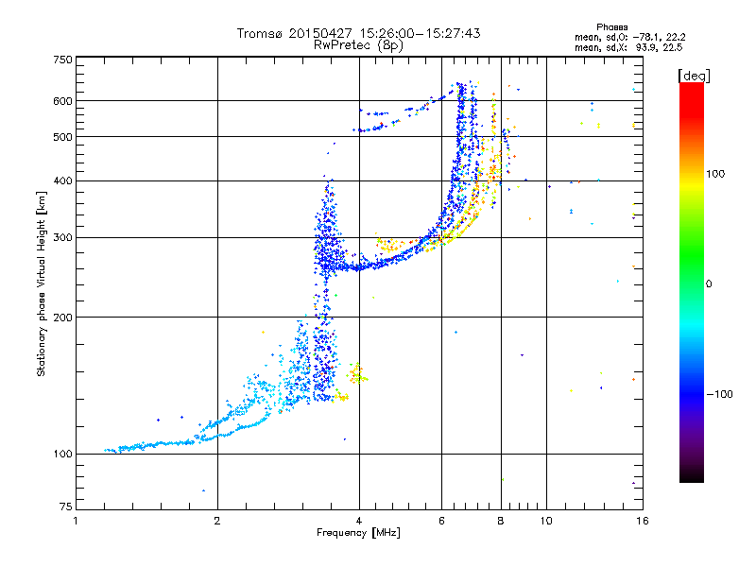Viewport: 756px width, 567px height.
Task: Click the y-axis tick label '200'
Action: pyautogui.click(x=63, y=318)
